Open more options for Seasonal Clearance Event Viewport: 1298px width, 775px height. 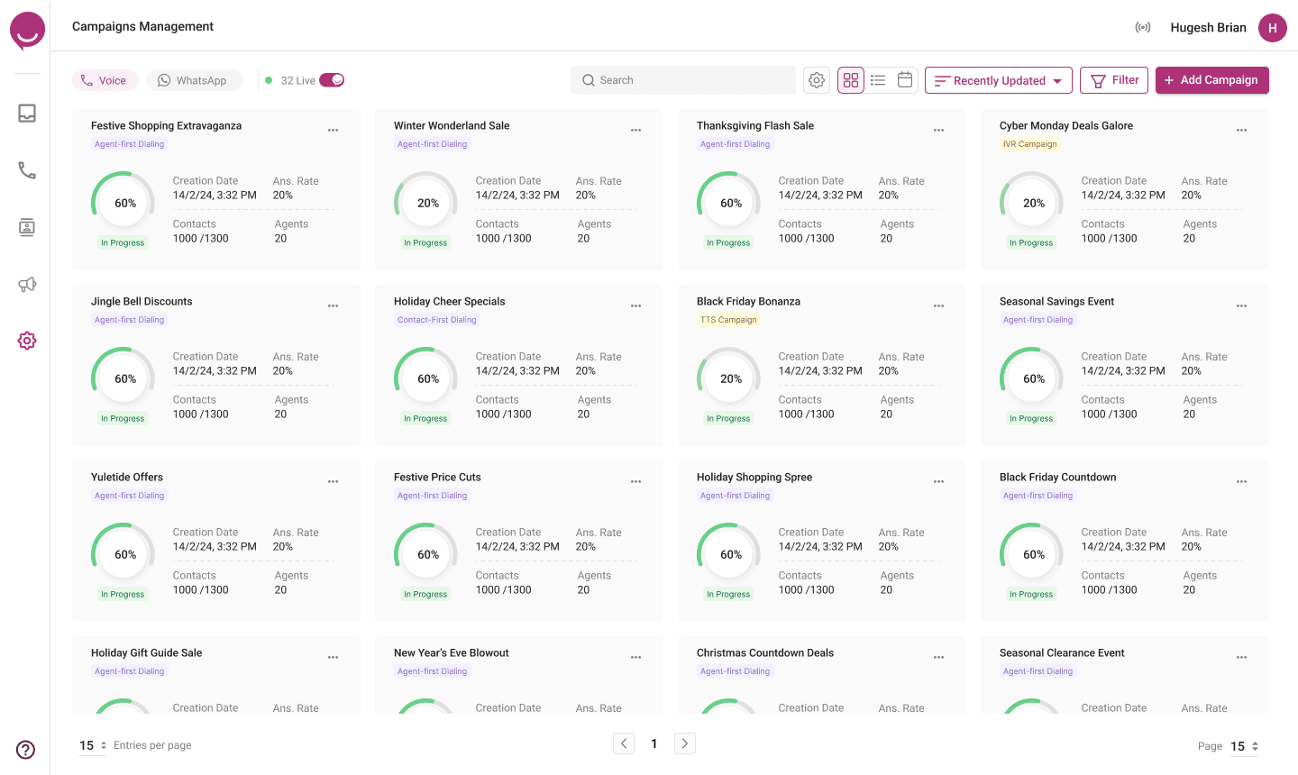pyautogui.click(x=1242, y=657)
